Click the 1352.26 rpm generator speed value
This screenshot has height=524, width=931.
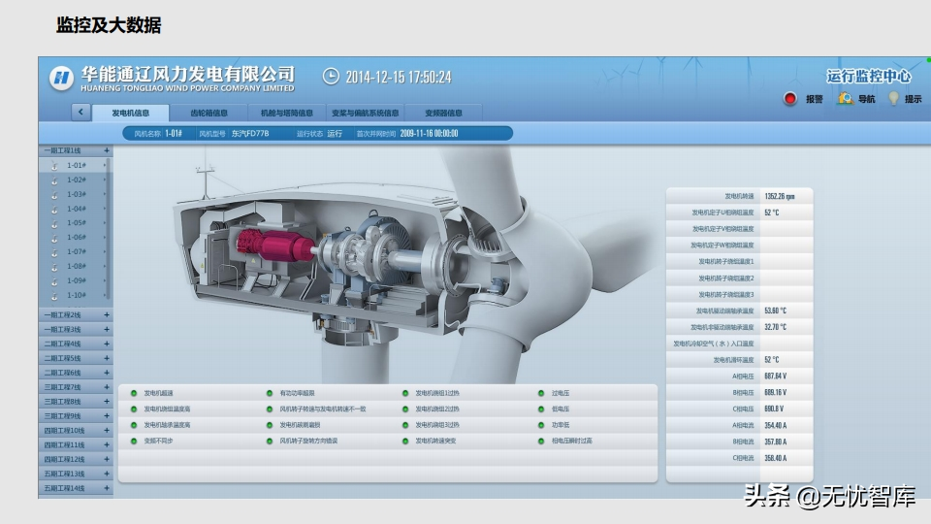780,196
